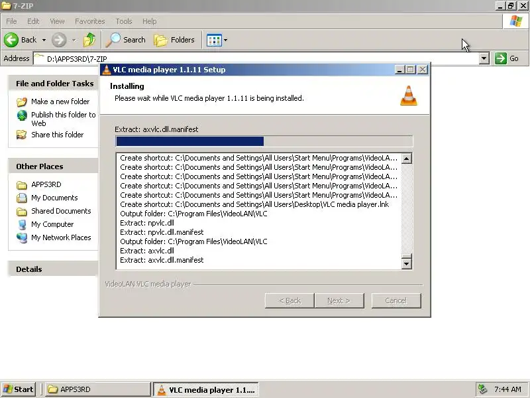Click the large VLC cone logo in installer header
The image size is (530, 398).
[x=409, y=96]
